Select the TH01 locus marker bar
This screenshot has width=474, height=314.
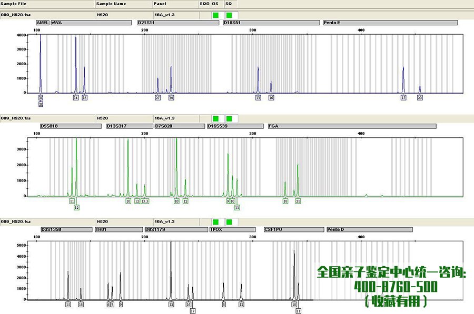(119, 229)
